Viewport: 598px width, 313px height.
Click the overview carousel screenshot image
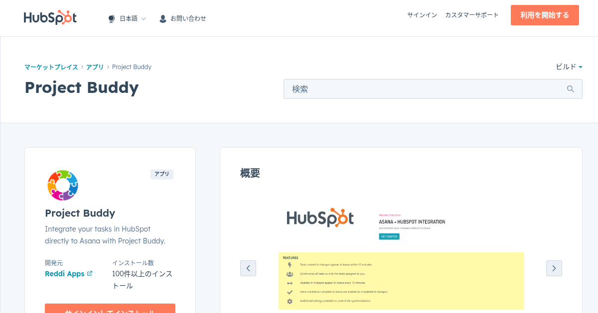(x=401, y=256)
